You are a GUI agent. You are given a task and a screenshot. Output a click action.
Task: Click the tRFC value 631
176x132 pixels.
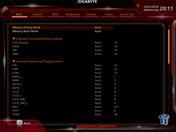(x=116, y=107)
